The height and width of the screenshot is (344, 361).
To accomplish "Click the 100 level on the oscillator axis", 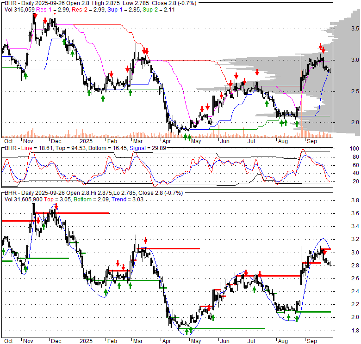I will click(x=355, y=149).
